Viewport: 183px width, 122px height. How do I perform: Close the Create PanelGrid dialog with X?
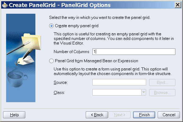coord(177,5)
